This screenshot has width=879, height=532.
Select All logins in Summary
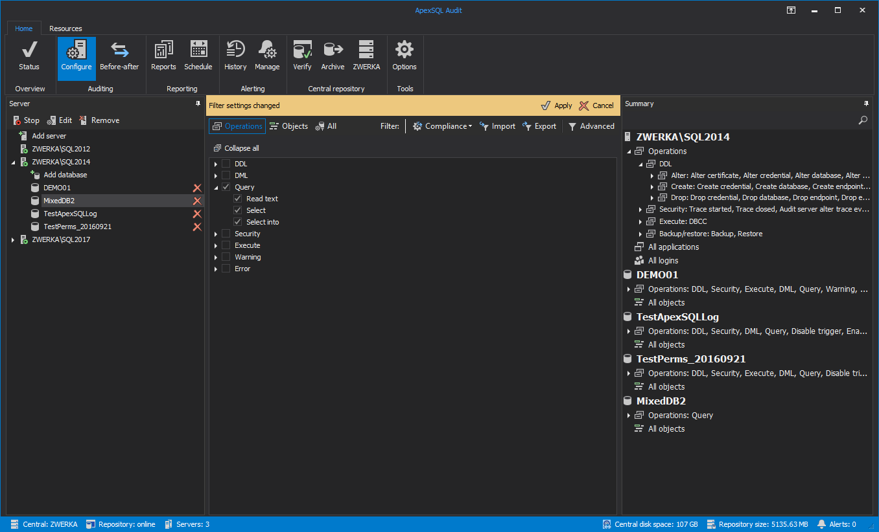coord(663,260)
